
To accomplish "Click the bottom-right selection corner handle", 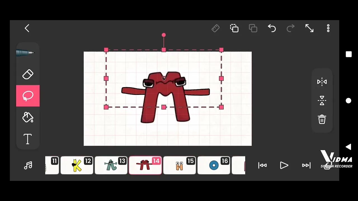I will tap(221, 107).
